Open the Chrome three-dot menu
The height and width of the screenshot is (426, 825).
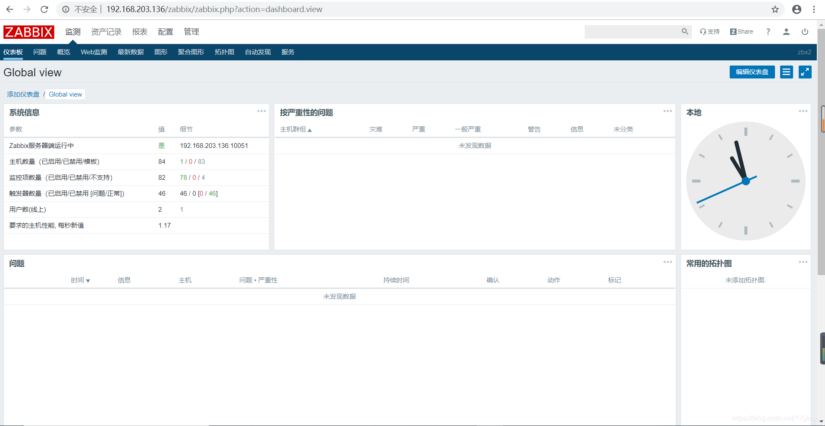pos(814,9)
